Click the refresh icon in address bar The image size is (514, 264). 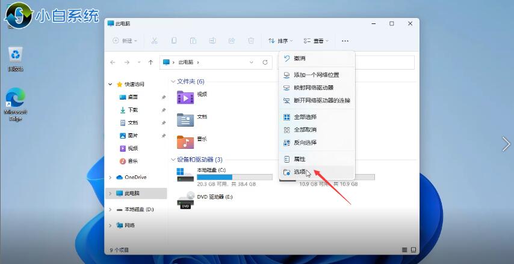[x=265, y=62]
